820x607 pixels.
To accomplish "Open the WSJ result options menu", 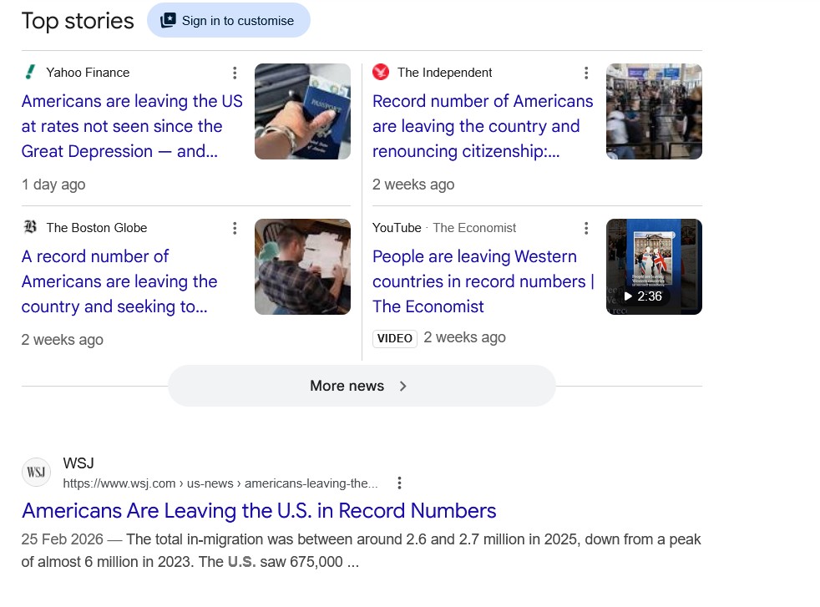I will tap(399, 483).
